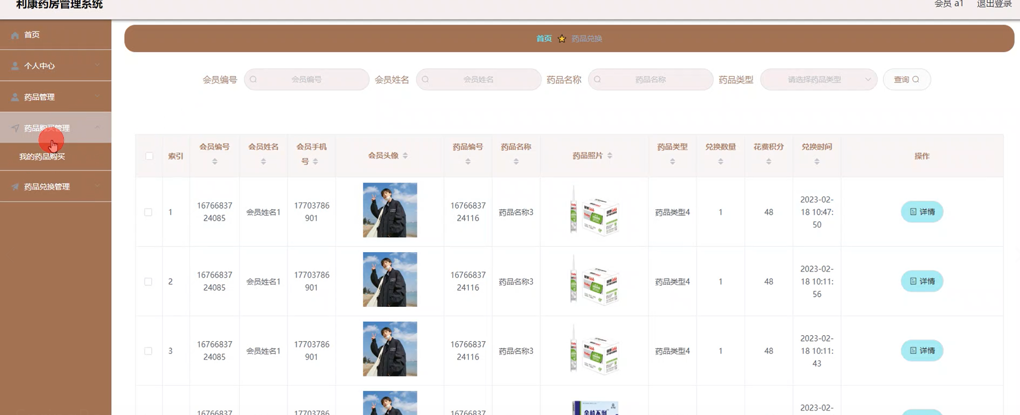The image size is (1020, 415).
Task: Expand the 个人中心 chevron
Action: click(x=97, y=65)
